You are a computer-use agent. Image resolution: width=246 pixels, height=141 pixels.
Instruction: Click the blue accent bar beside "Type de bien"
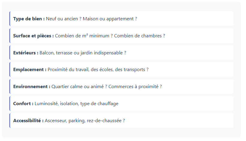pos(10,19)
